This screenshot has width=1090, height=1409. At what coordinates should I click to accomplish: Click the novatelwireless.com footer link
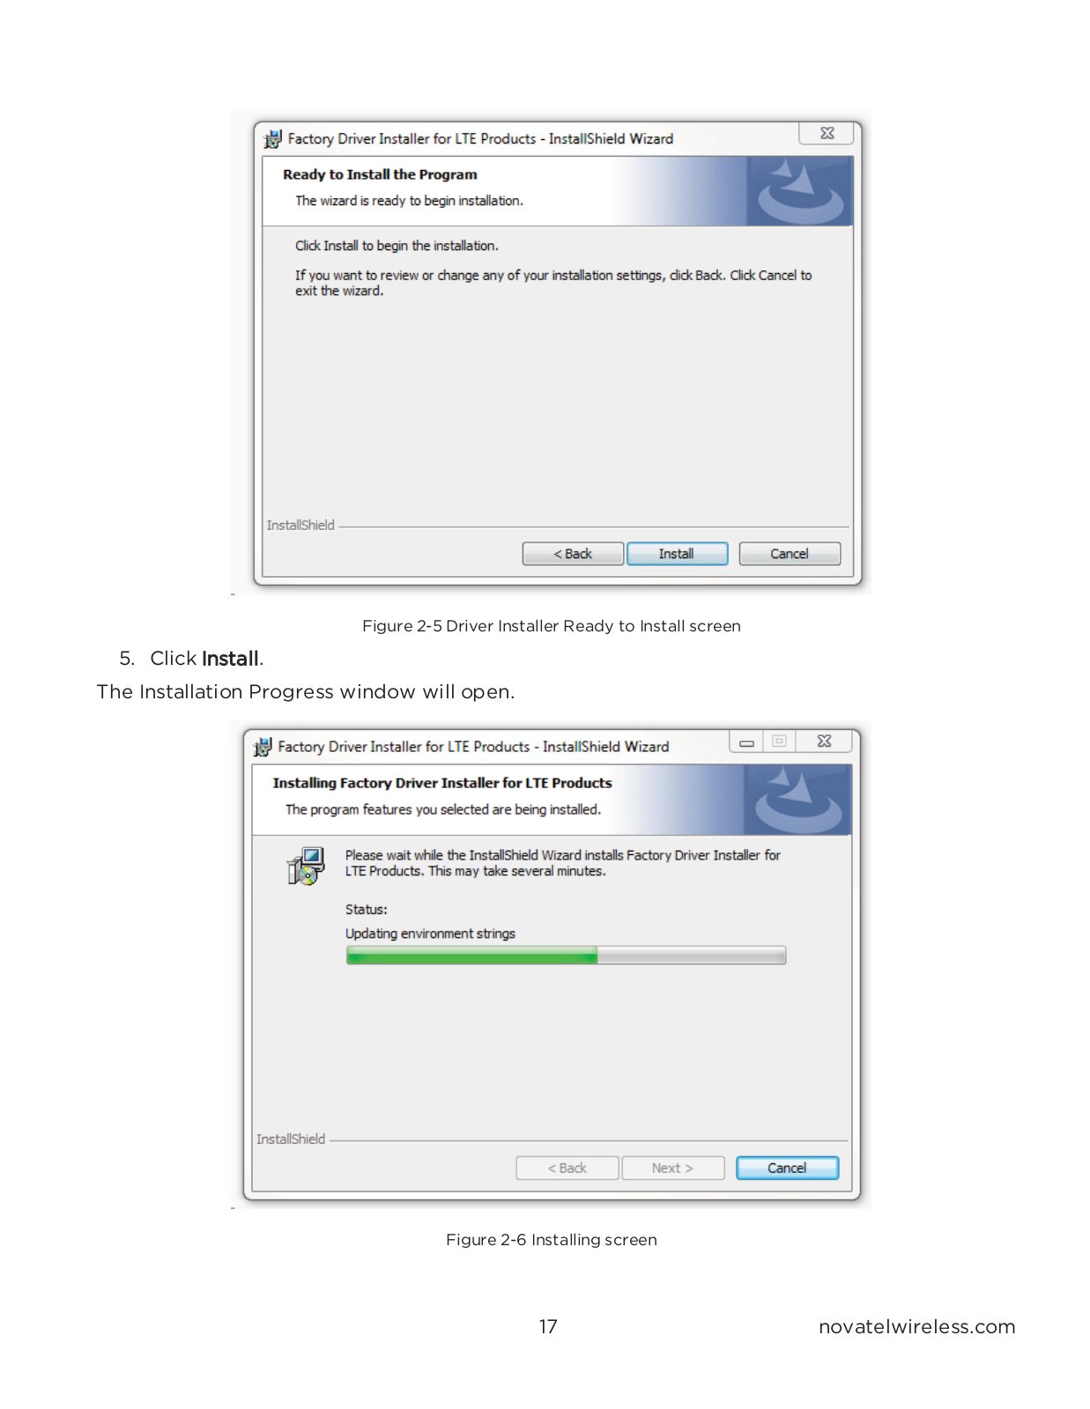pyautogui.click(x=917, y=1326)
